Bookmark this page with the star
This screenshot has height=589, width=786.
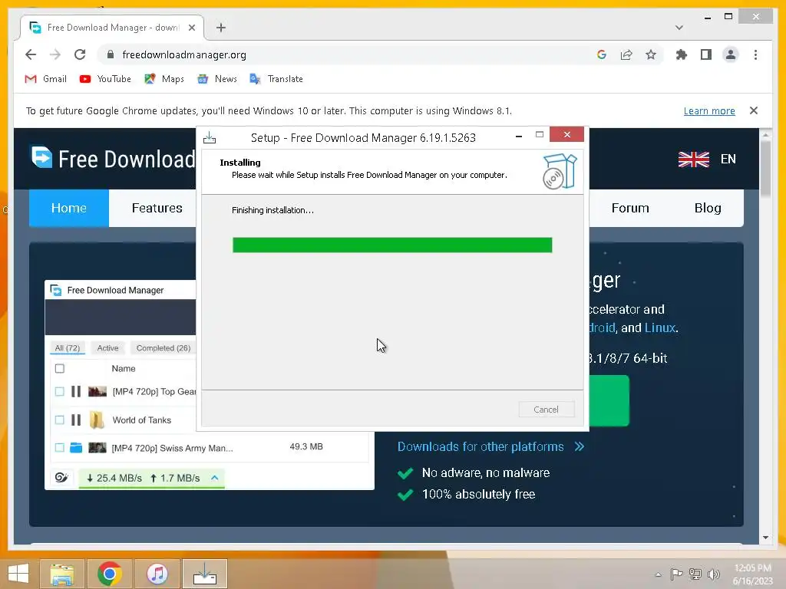(x=651, y=54)
